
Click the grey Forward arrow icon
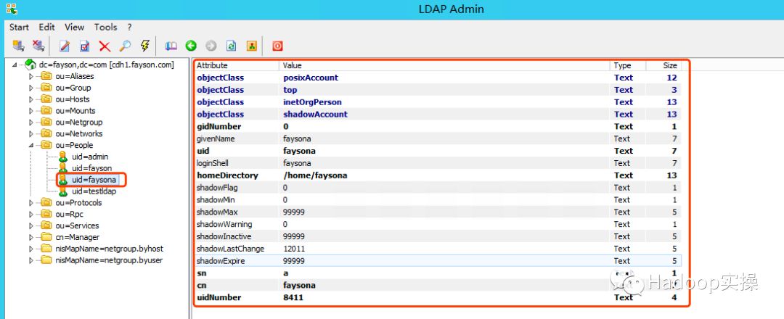point(211,46)
